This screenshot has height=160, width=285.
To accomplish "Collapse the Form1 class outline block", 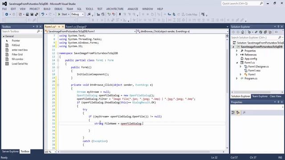I will [x=58, y=60].
